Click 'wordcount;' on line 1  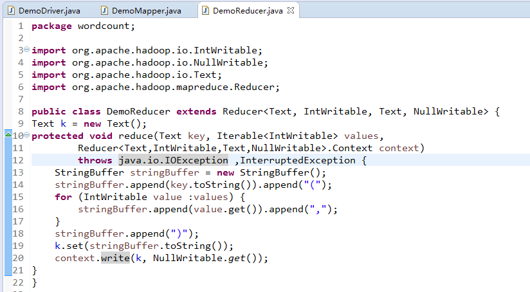[x=107, y=26]
